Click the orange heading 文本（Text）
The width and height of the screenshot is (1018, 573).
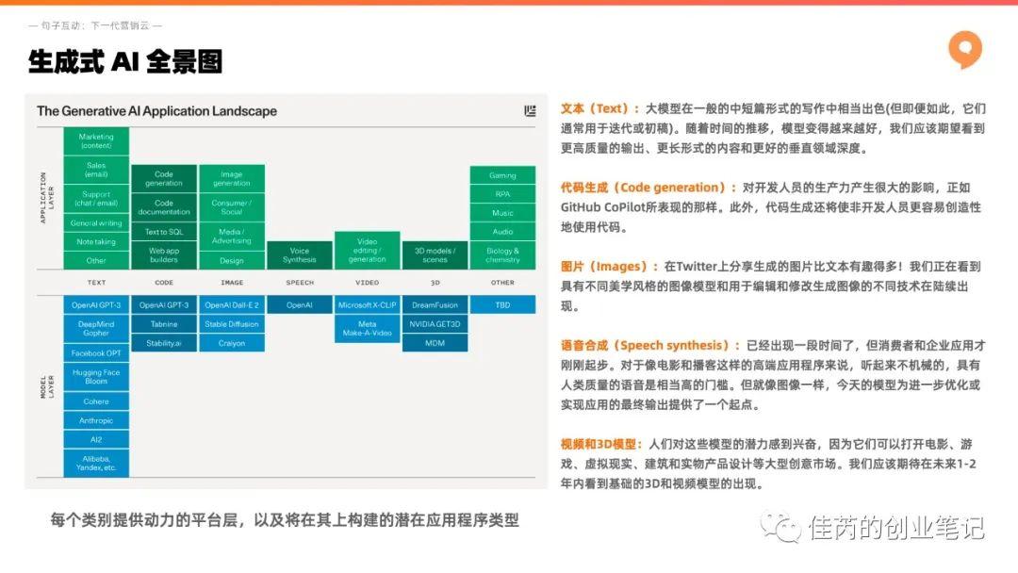pos(599,109)
